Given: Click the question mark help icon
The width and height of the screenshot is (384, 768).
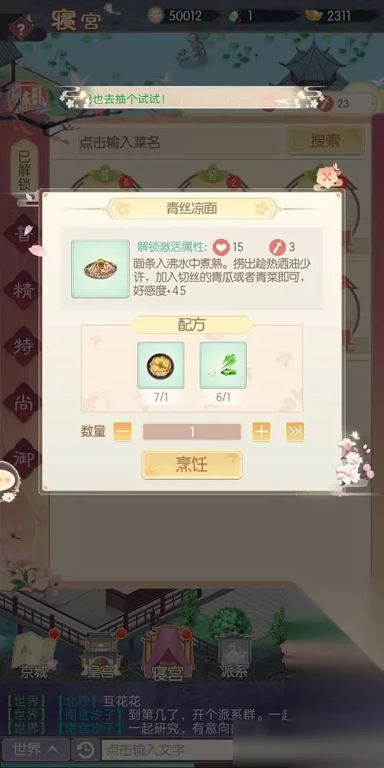Looking at the screenshot, I should [x=21, y=29].
